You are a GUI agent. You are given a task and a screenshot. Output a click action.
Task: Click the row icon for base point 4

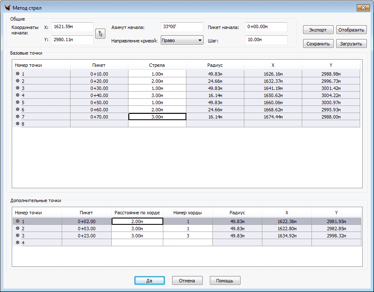(x=18, y=95)
